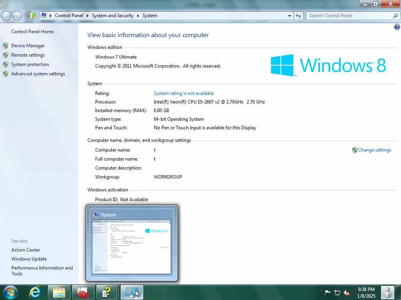Screen dimensions: 401x300
Task: Click Product ID: Not Available text
Action: 121,200
